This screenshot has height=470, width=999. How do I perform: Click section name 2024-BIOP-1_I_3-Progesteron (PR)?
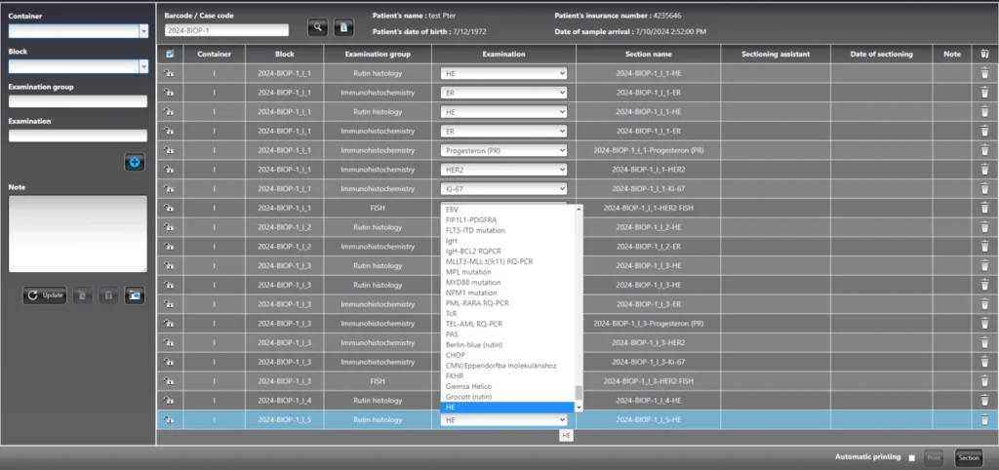(x=648, y=324)
